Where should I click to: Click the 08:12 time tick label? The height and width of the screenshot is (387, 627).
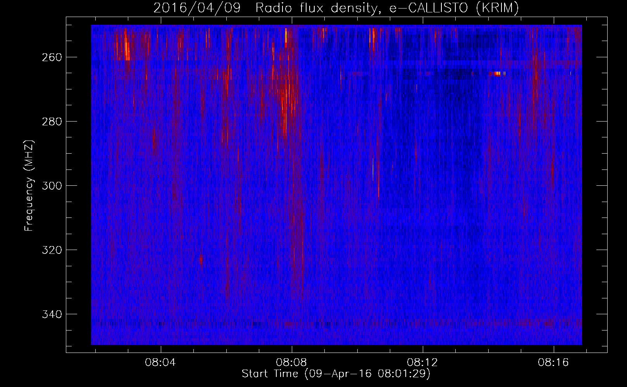coord(422,362)
